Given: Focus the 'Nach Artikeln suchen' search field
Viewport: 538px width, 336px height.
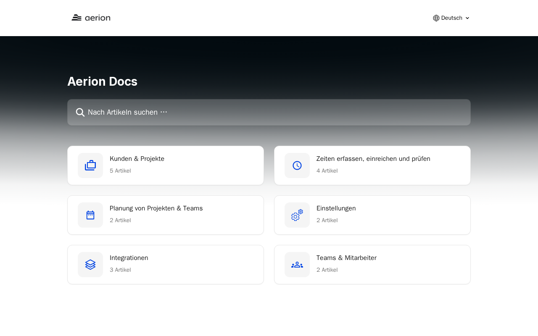Looking at the screenshot, I should [x=269, y=113].
